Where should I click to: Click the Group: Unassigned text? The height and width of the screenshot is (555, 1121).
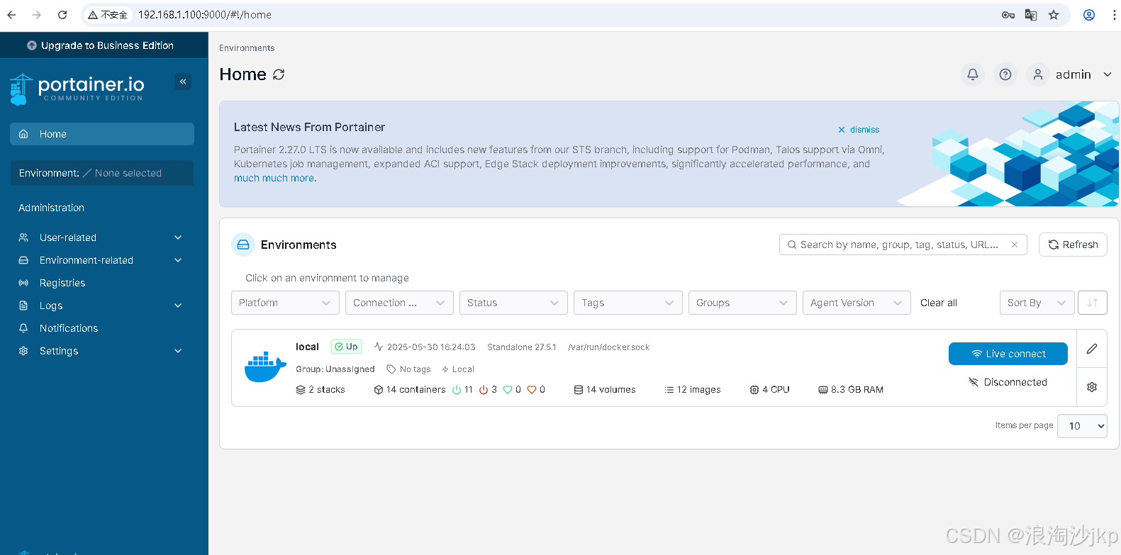[335, 369]
